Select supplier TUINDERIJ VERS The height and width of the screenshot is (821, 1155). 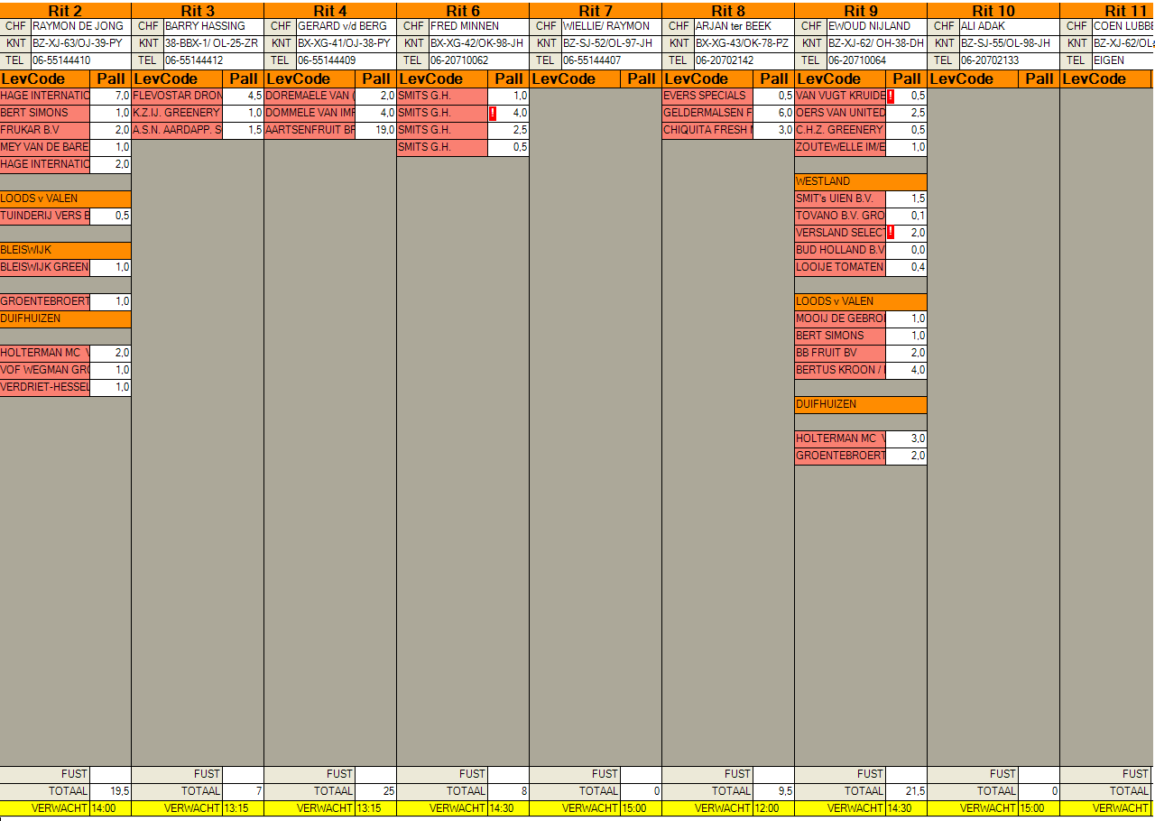(x=45, y=217)
